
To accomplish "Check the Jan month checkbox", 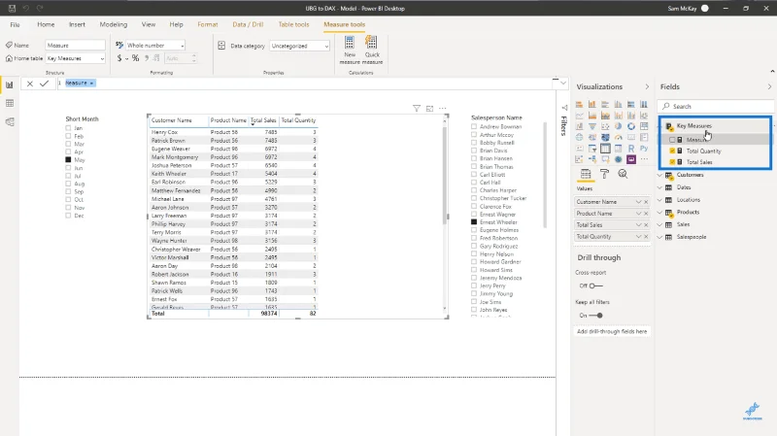I will click(68, 128).
